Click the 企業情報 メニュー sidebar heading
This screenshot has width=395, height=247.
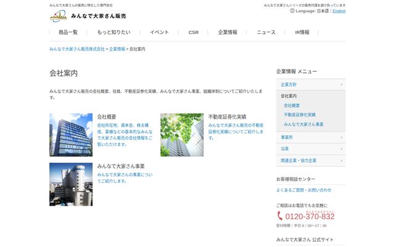296,72
